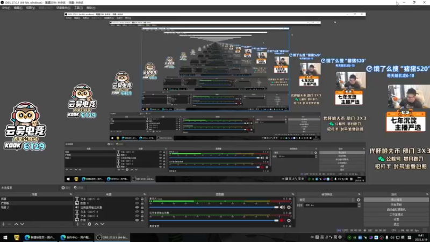Click the 启动虚拟摄像机 button in the Controls dock

point(396,210)
